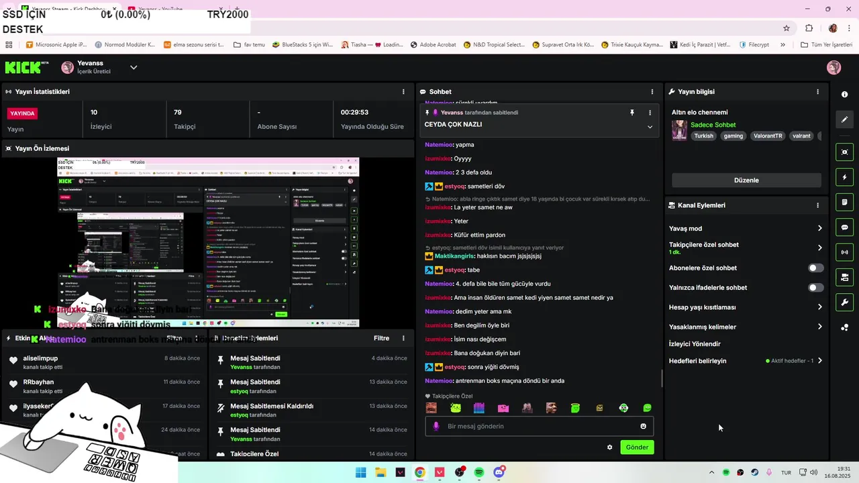
Task: Open Steam tray icon
Action: pyautogui.click(x=754, y=472)
